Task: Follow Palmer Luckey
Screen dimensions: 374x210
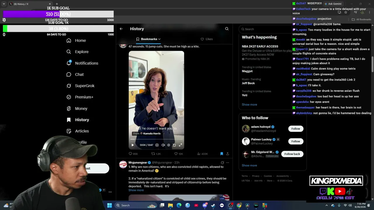Action: pos(296,141)
